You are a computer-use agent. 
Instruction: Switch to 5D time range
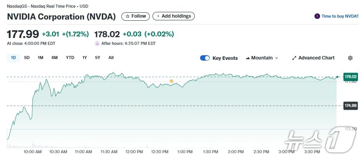pyautogui.click(x=27, y=58)
